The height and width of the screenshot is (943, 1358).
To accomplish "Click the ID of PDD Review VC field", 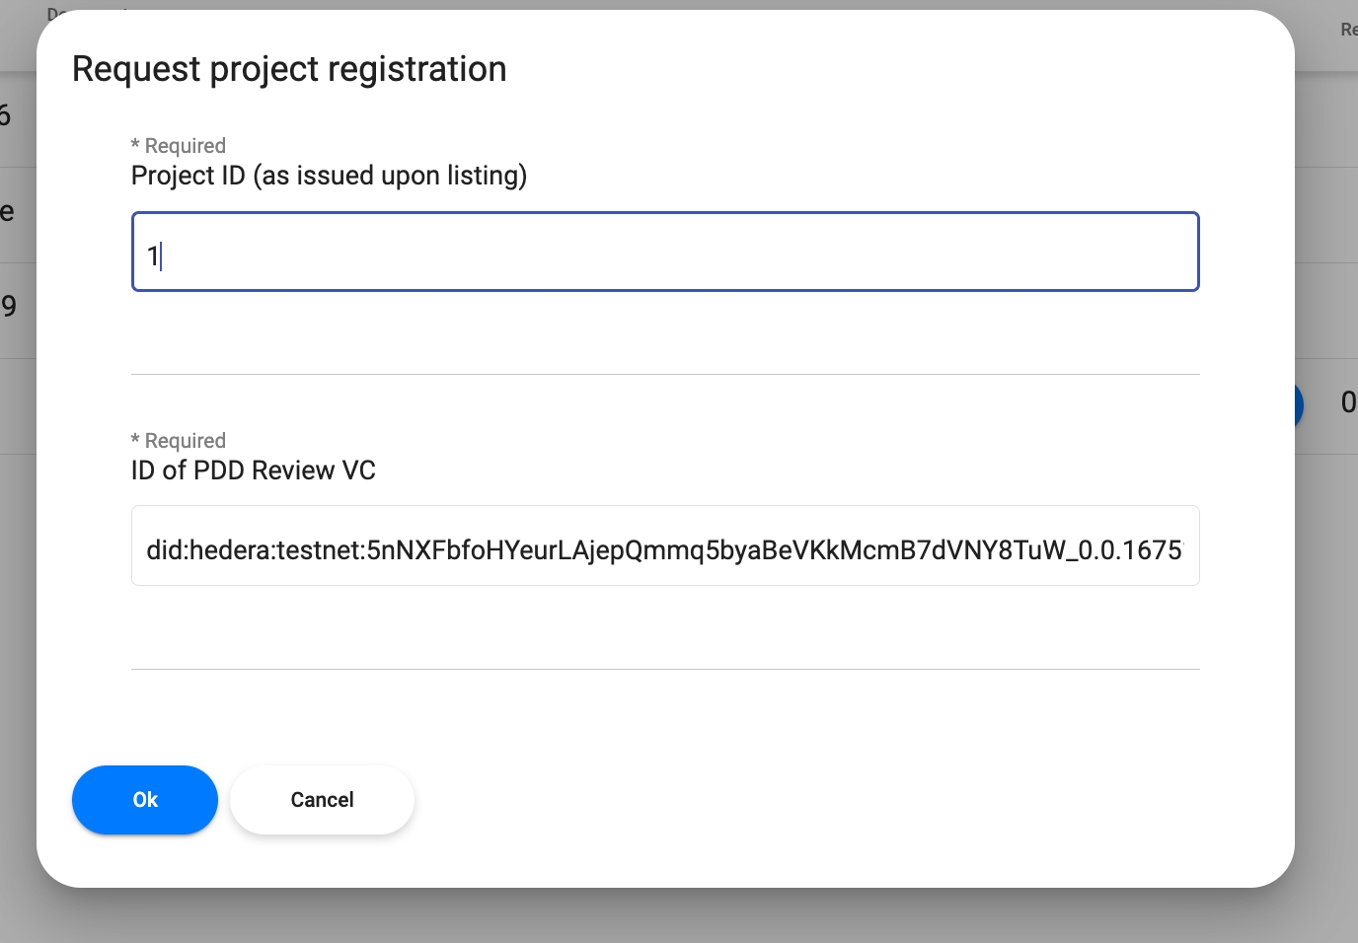I will [x=665, y=545].
